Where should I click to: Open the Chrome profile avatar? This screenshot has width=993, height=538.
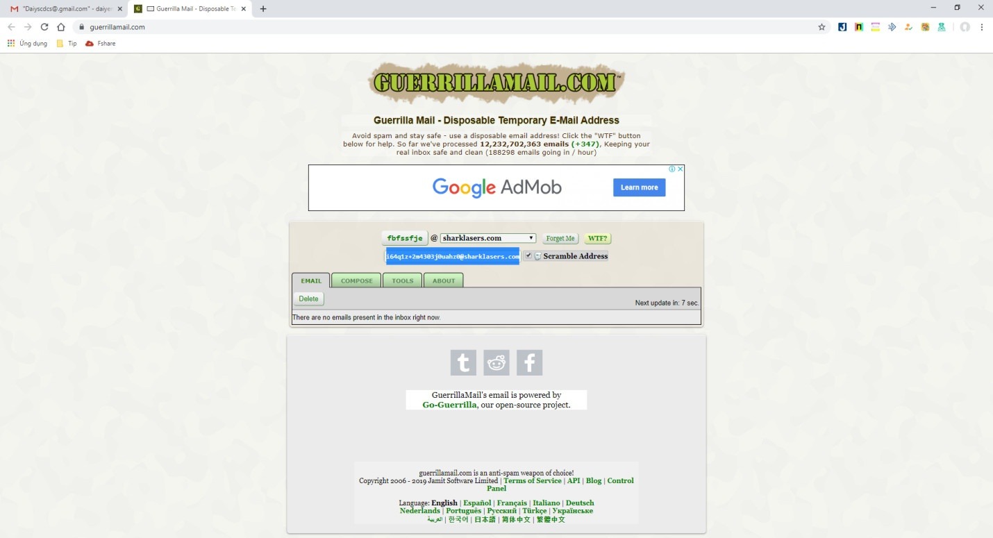click(x=965, y=27)
